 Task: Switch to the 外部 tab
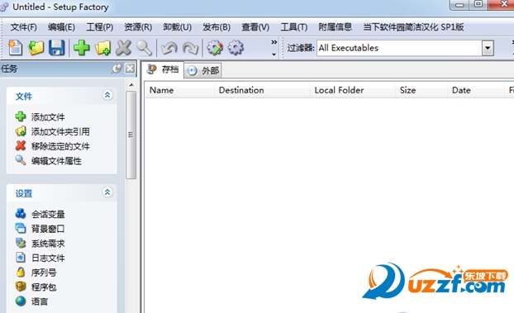point(203,70)
